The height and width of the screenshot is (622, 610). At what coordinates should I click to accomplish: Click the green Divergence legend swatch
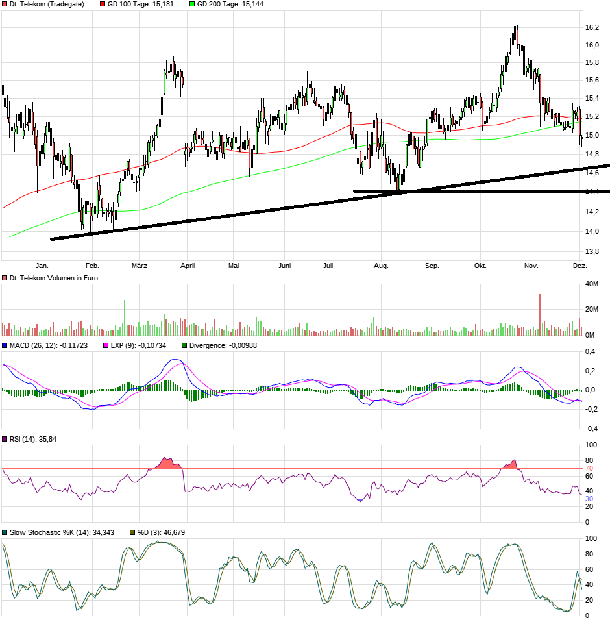click(x=184, y=345)
